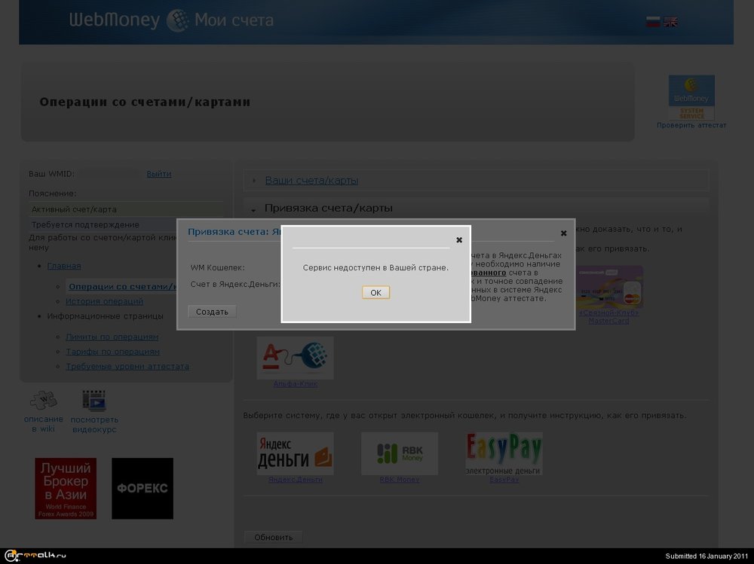Open Тарифы по операциям page
This screenshot has width=754, height=564.
coord(112,352)
